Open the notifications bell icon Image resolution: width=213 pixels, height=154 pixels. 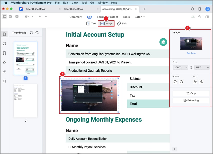point(193,9)
